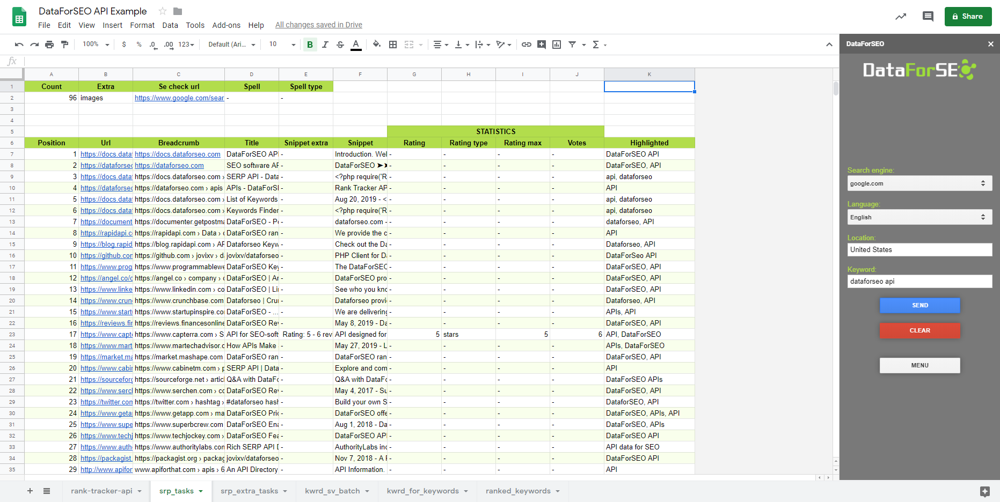The image size is (1000, 502).
Task: Click the move to folder icon
Action: [x=178, y=11]
